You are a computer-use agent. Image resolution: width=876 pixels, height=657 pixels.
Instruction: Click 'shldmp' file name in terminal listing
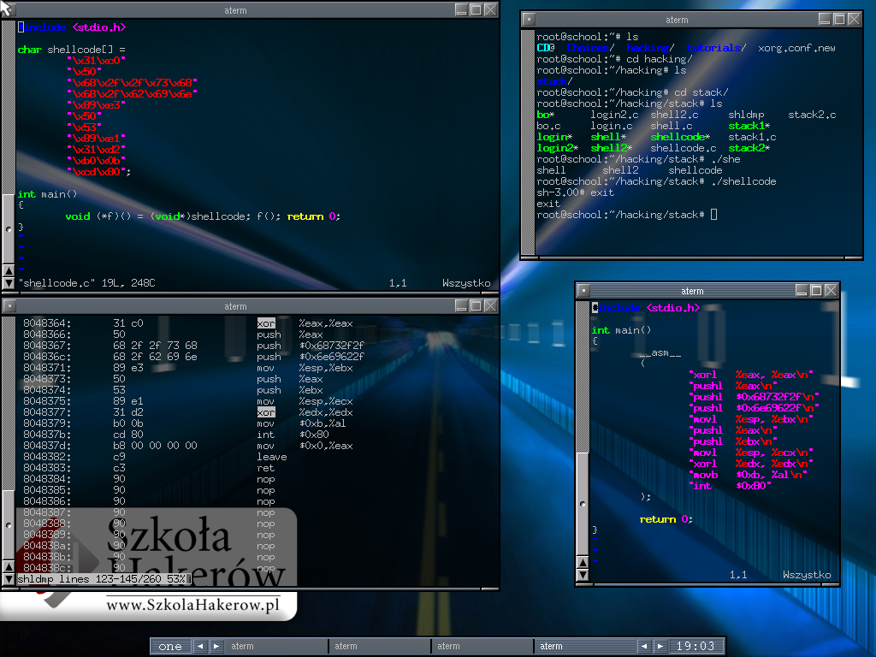click(x=746, y=115)
